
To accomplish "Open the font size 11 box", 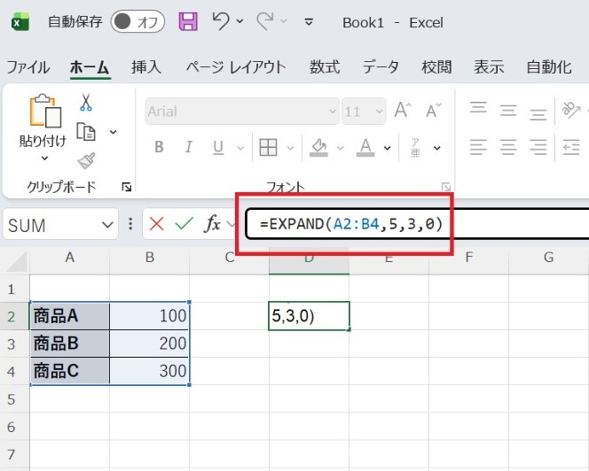I will (364, 112).
